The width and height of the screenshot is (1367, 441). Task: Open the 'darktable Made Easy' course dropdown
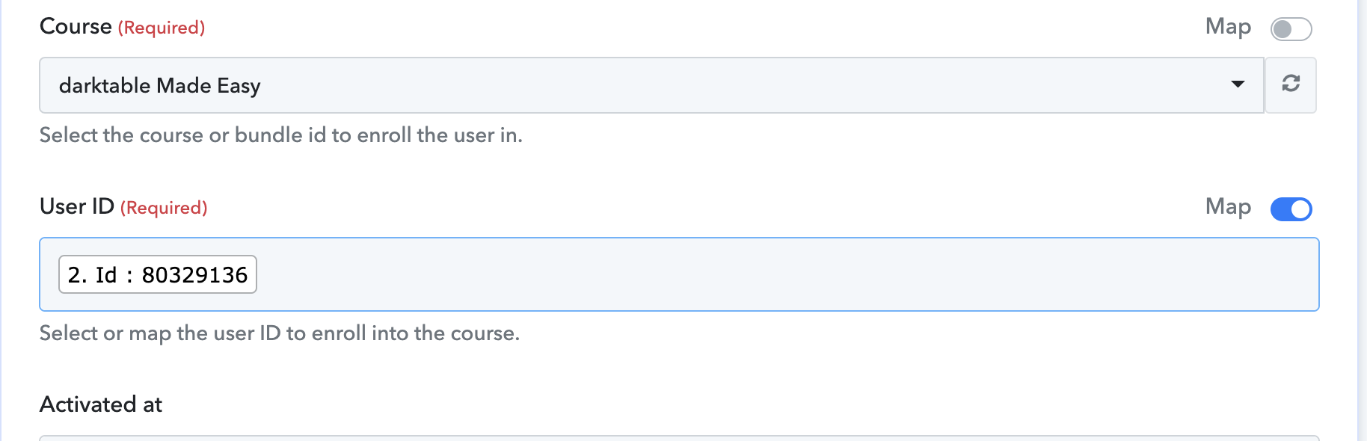click(x=651, y=85)
